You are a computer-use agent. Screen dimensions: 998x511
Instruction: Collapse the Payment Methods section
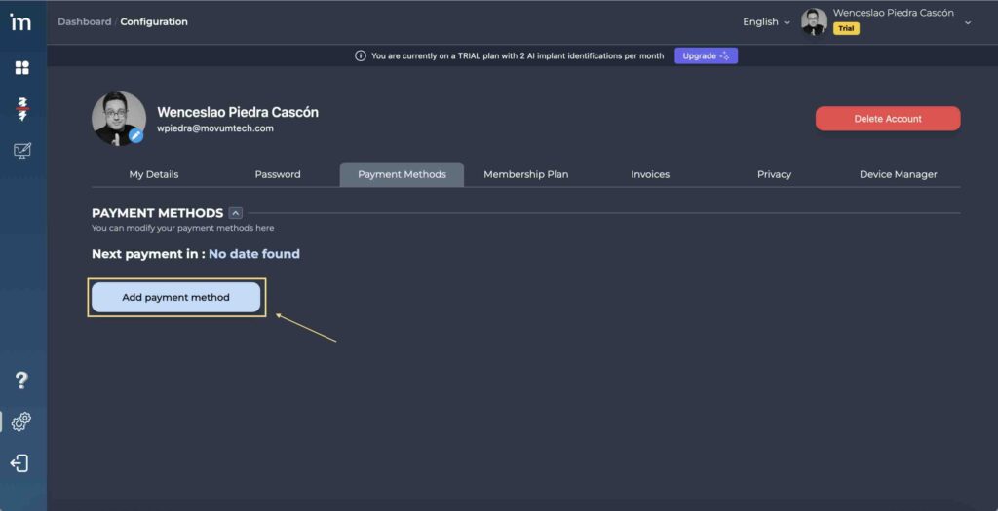click(x=235, y=213)
